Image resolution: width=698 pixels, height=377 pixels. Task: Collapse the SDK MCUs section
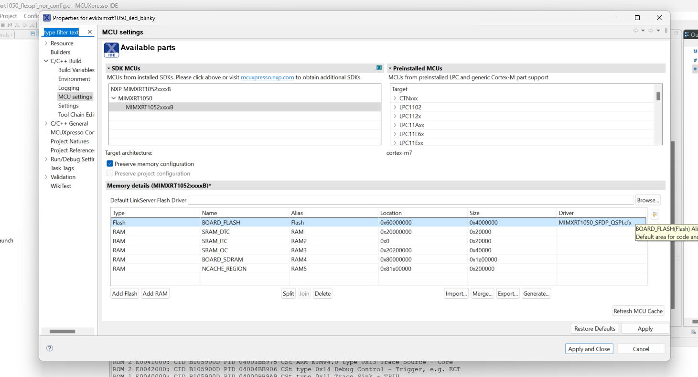click(108, 68)
